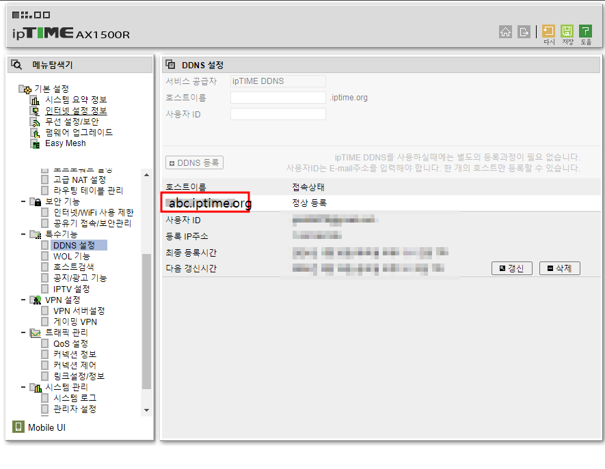Select 공지/광고 기능 tree item
The height and width of the screenshot is (469, 605).
80,278
